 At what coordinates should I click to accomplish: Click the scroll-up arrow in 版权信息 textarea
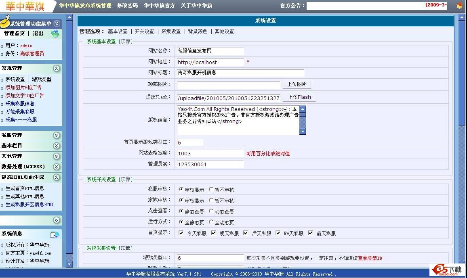(x=303, y=109)
